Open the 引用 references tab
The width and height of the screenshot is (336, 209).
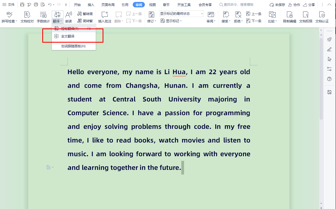coord(125,5)
